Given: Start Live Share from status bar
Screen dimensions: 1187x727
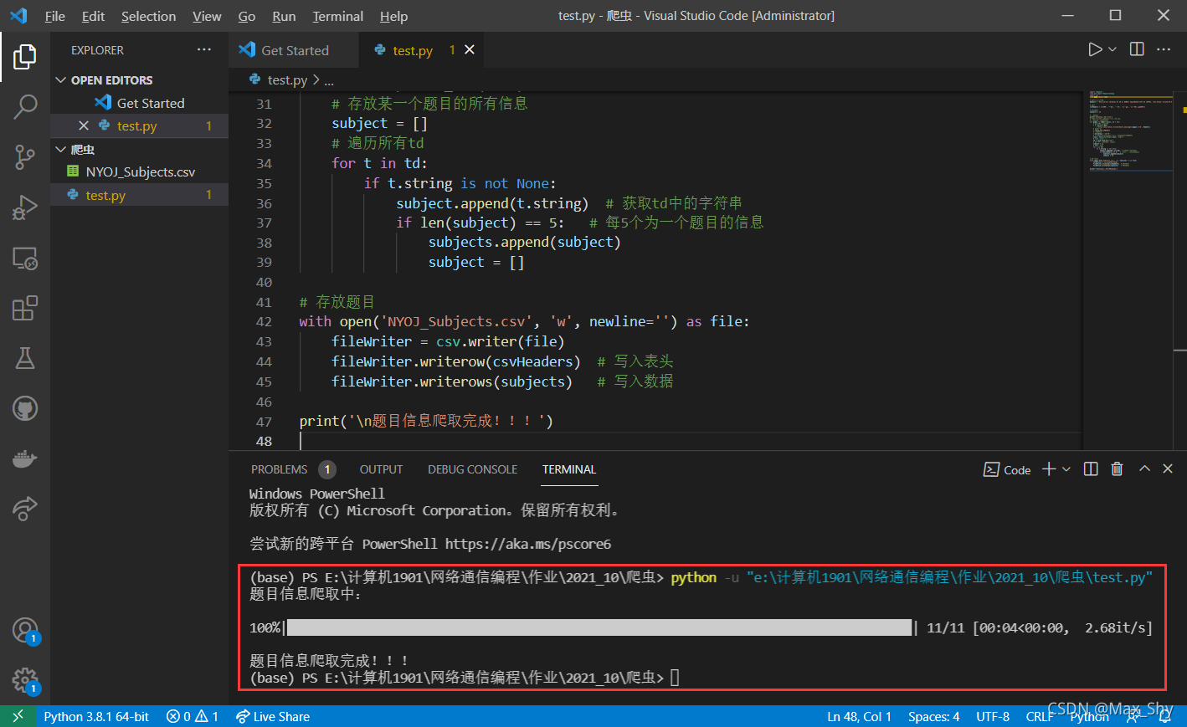Looking at the screenshot, I should (x=273, y=716).
